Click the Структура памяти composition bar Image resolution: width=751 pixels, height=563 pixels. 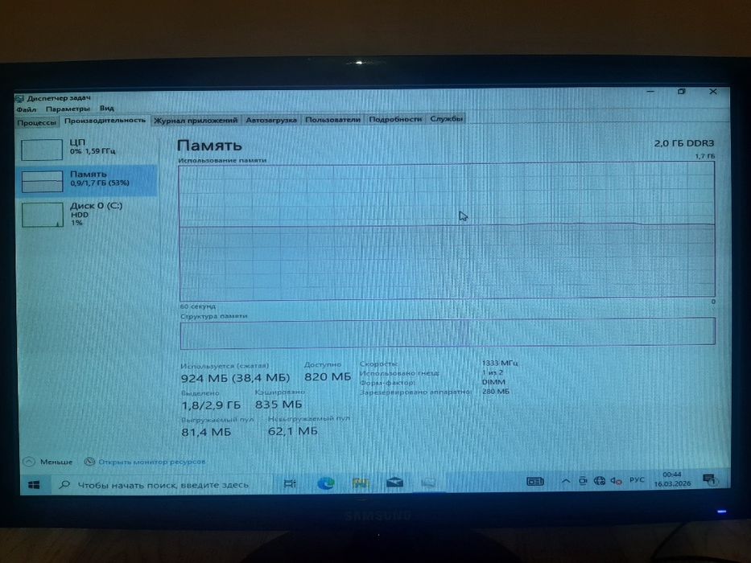pos(448,332)
